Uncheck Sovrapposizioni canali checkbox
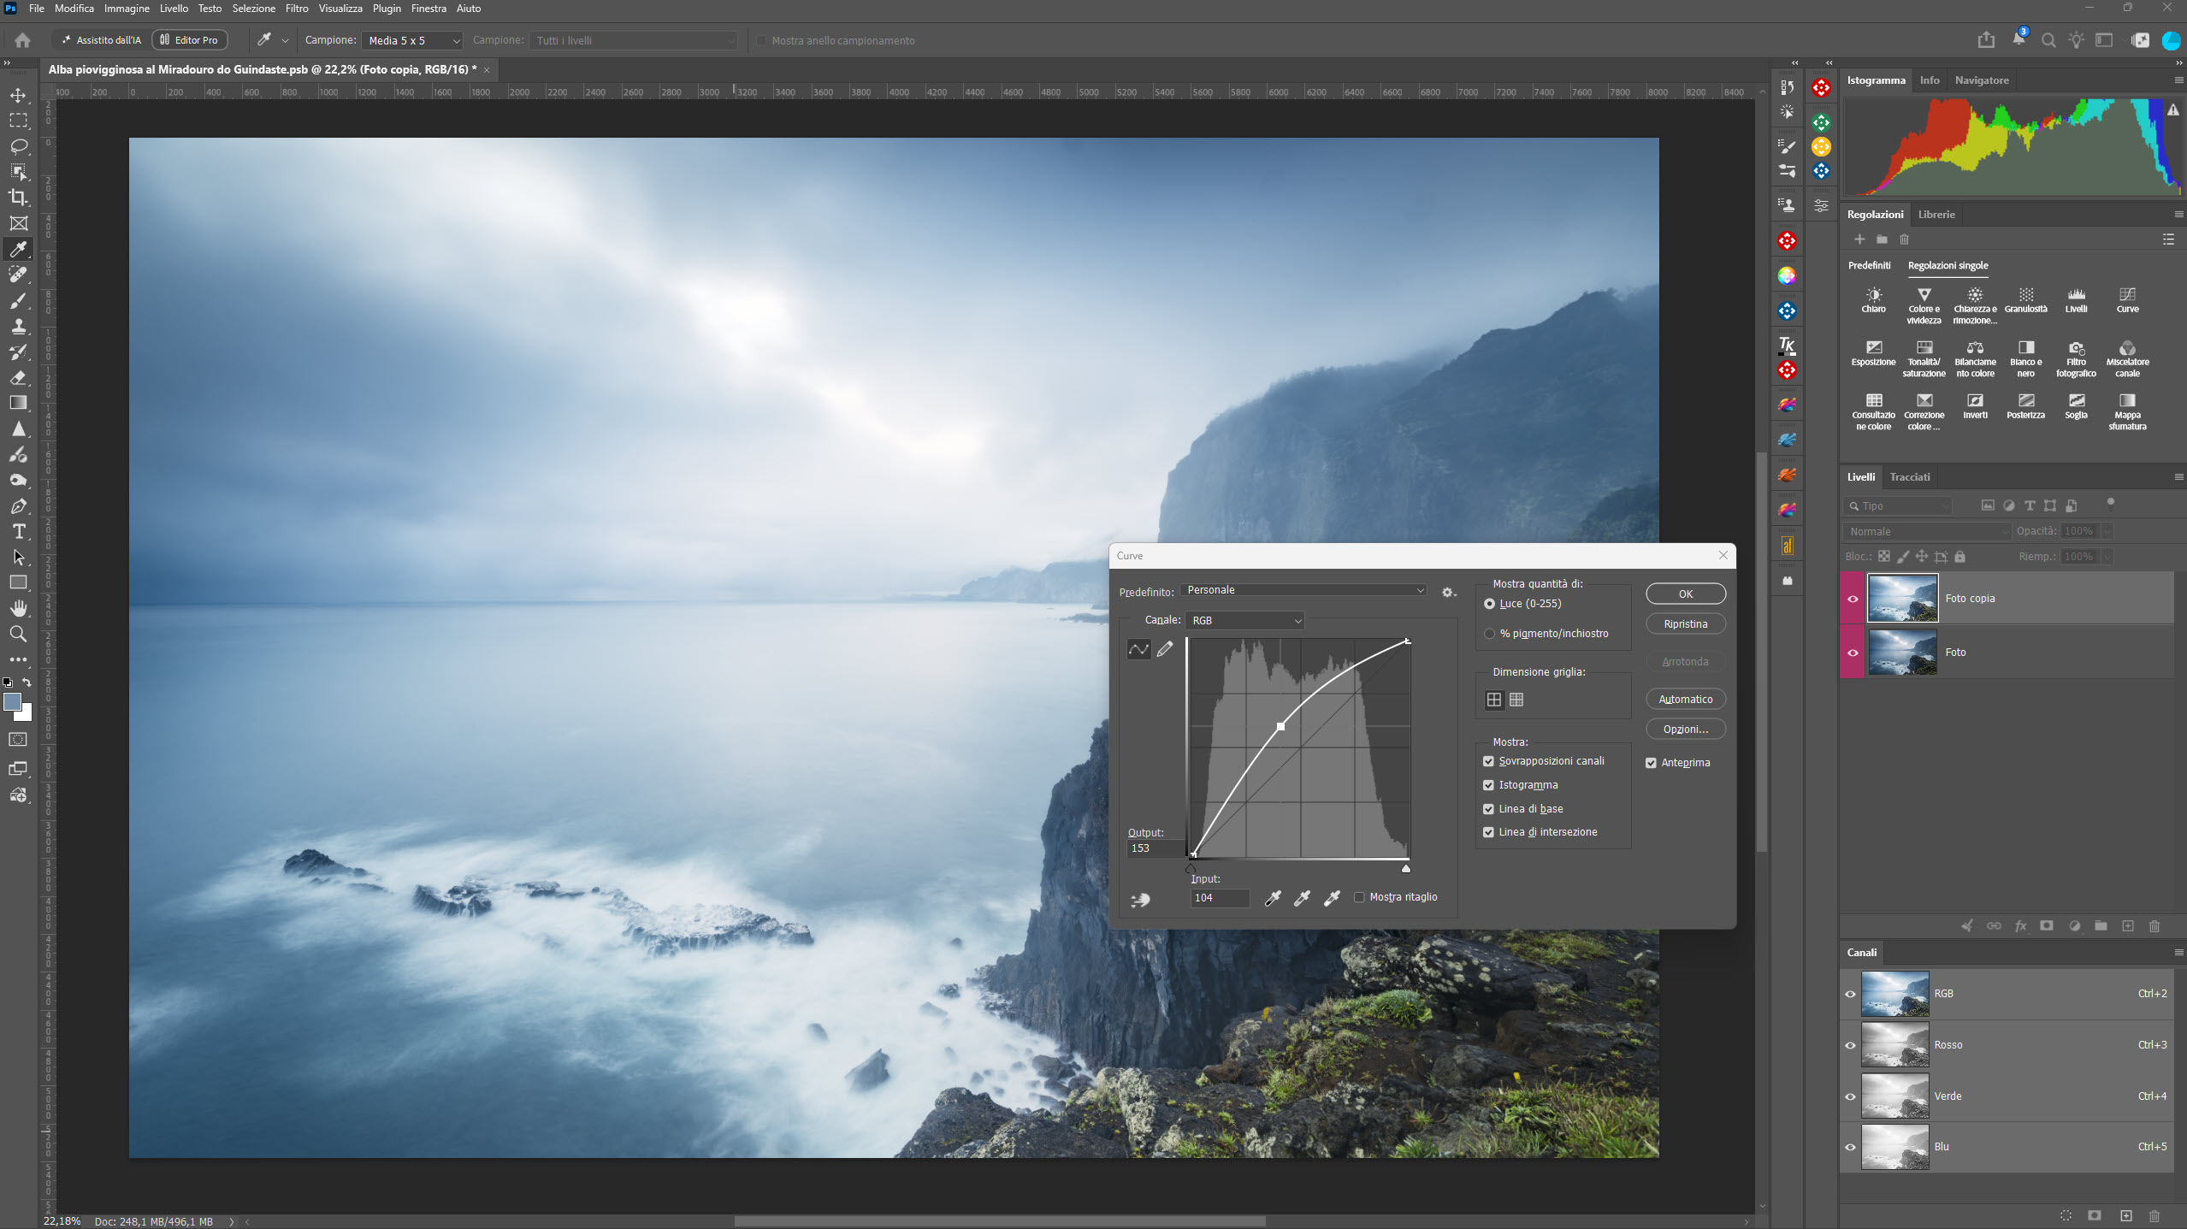The height and width of the screenshot is (1229, 2187). point(1488,761)
